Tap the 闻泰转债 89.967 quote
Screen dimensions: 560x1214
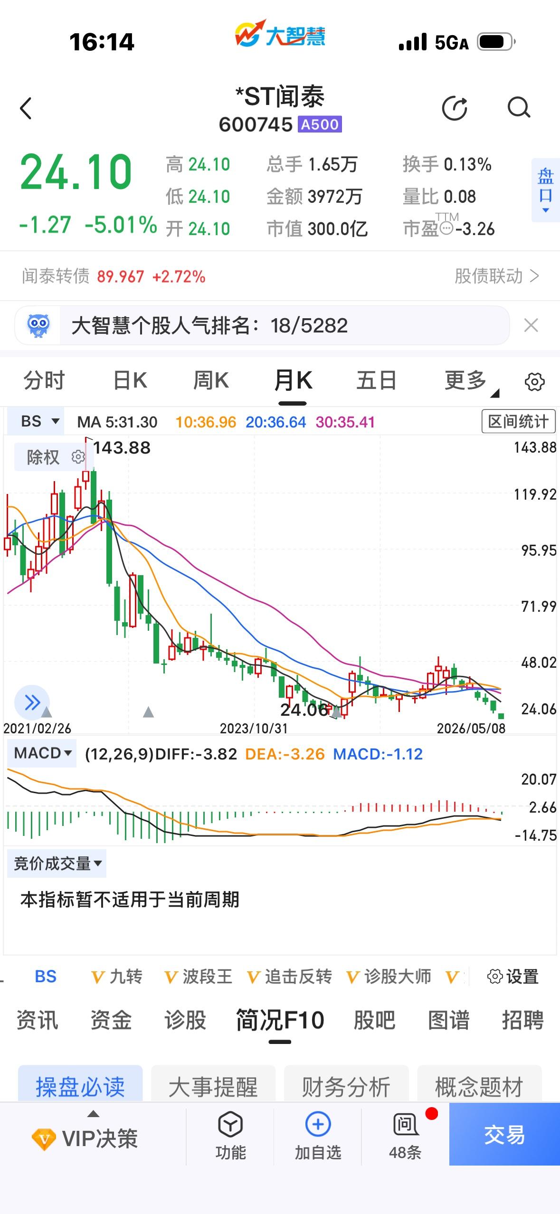point(114,276)
